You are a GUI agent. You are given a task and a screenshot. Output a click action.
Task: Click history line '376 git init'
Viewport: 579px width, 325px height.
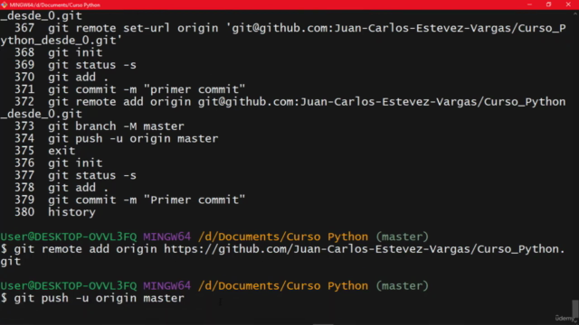[58, 162]
